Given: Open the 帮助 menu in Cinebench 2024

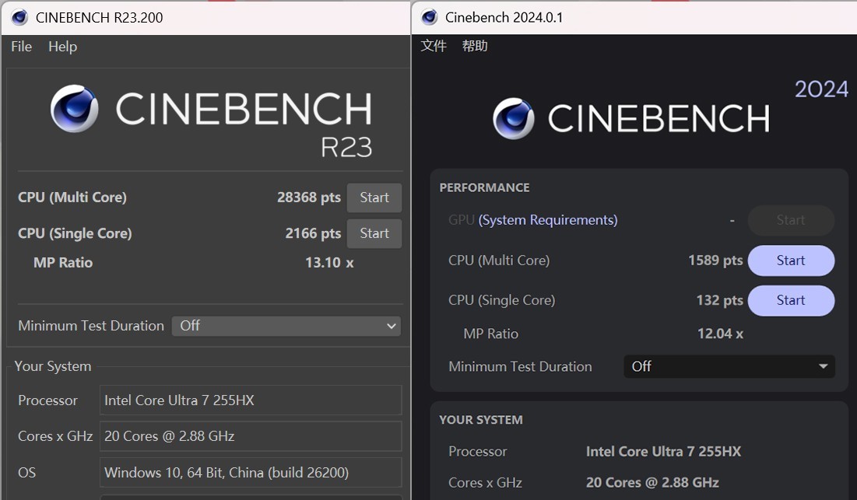Looking at the screenshot, I should coord(475,46).
